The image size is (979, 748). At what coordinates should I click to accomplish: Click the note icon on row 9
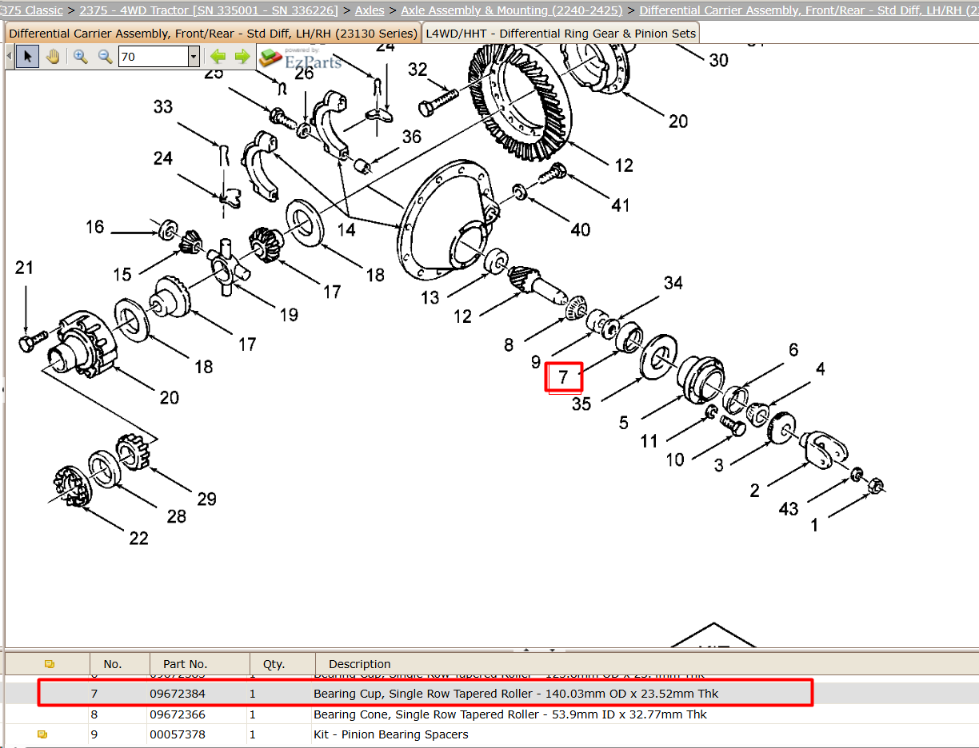(x=42, y=734)
